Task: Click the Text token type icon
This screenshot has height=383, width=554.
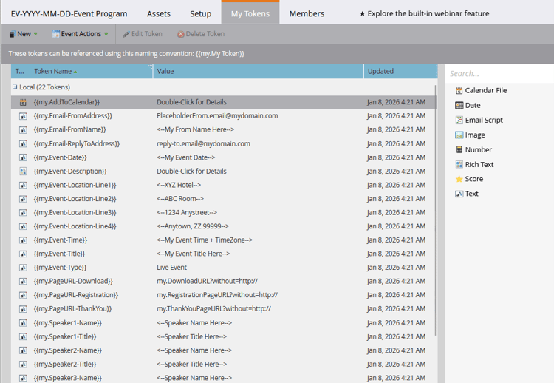Action: point(459,194)
